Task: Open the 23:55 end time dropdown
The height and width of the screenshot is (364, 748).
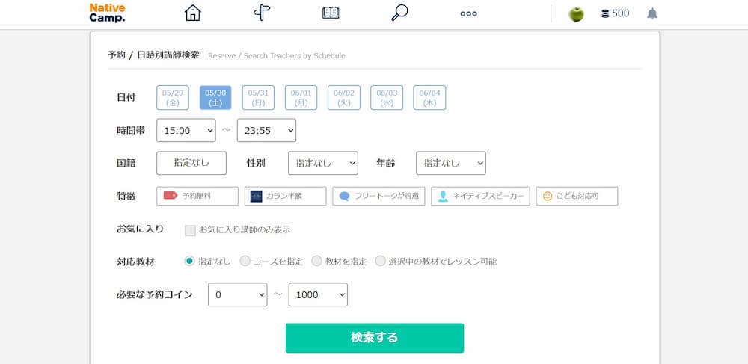Action: tap(267, 130)
